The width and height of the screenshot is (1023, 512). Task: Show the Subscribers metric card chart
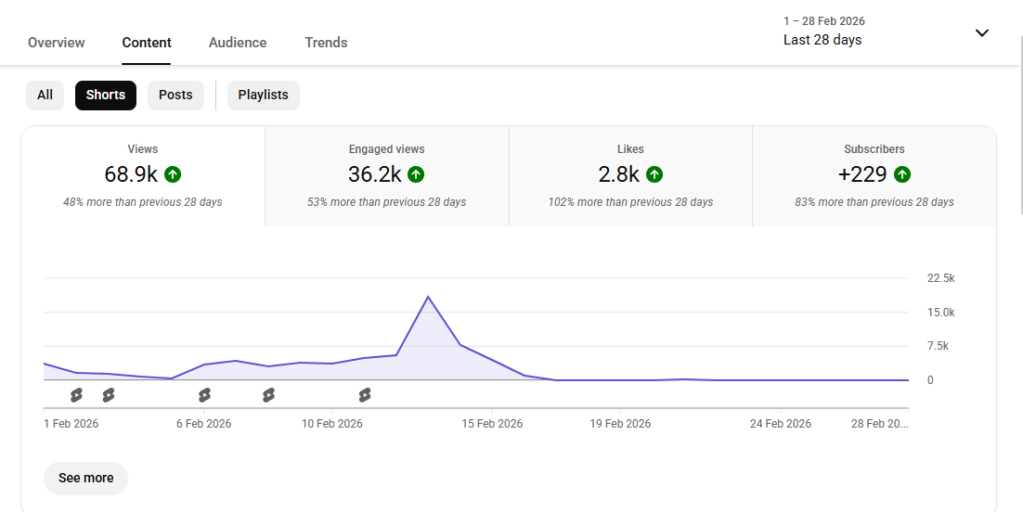[x=874, y=176]
